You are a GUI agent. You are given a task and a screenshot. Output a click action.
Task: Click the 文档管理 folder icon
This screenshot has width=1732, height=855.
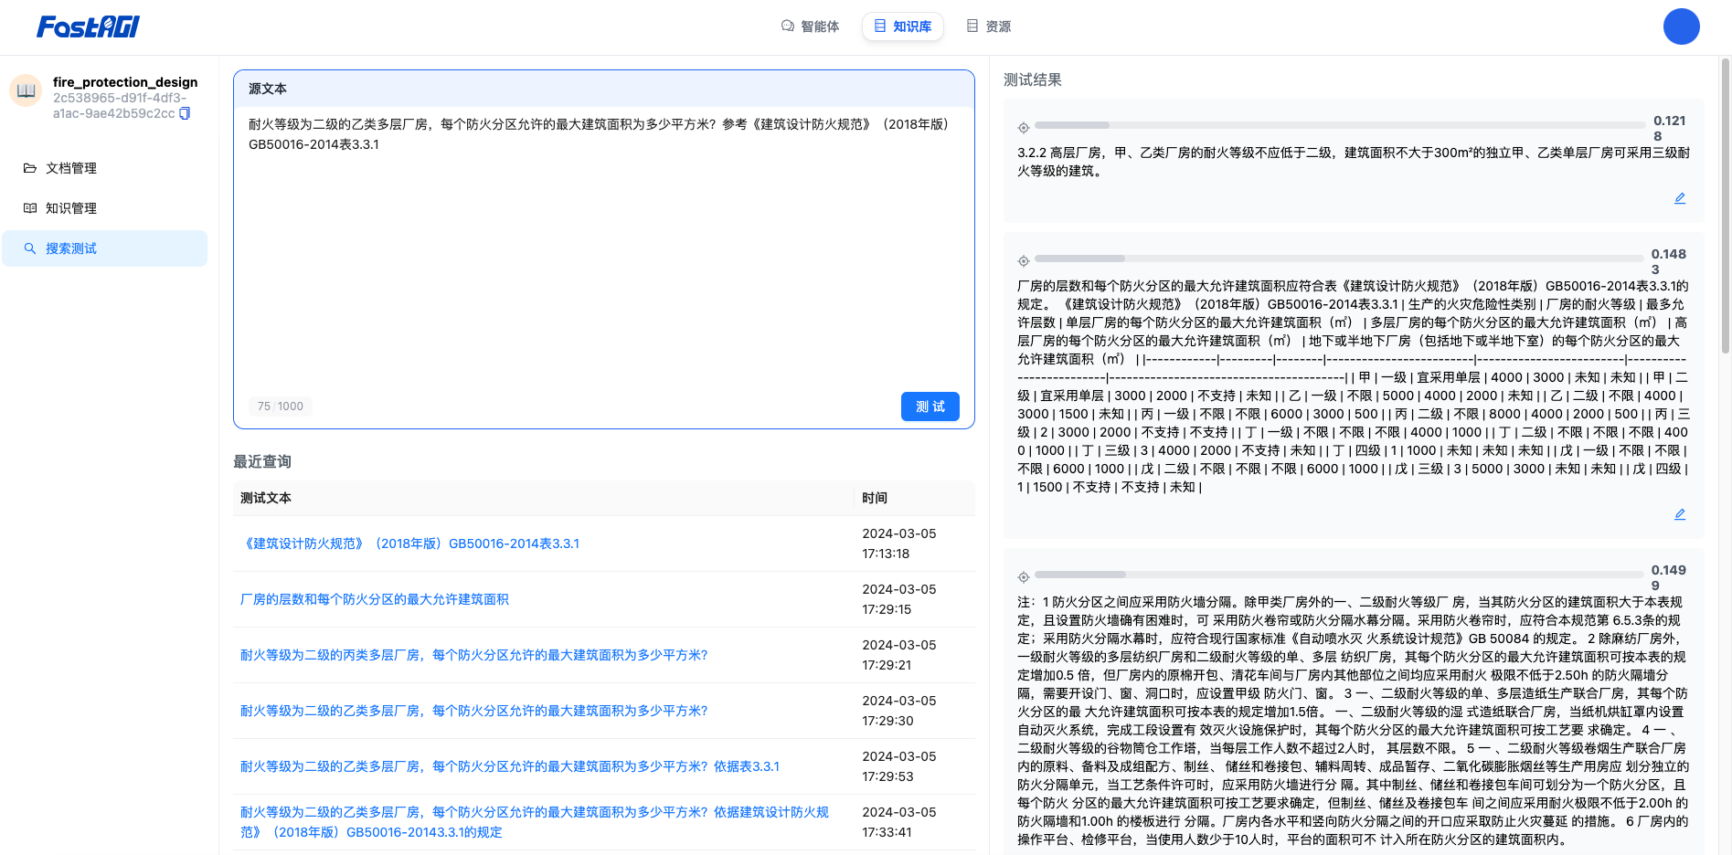coord(30,168)
